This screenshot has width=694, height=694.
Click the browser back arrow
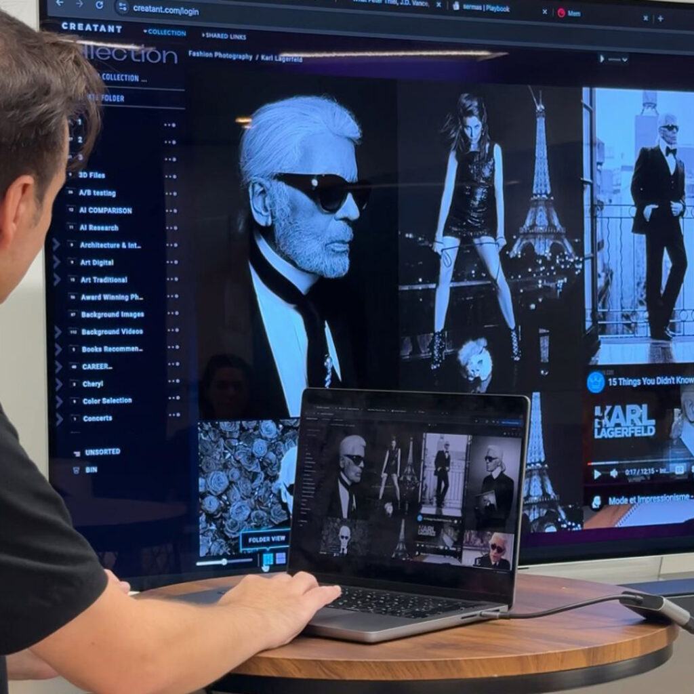pos(60,3)
